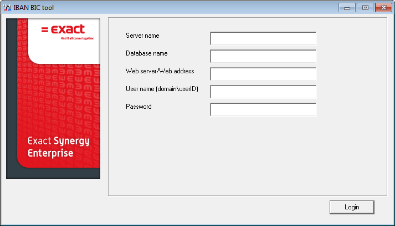
Task: Click the 'User name (domain\userID)' label
Action: point(162,89)
